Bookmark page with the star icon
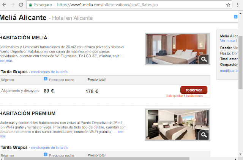Image resolution: width=243 pixels, height=160 pixels. (228, 5)
